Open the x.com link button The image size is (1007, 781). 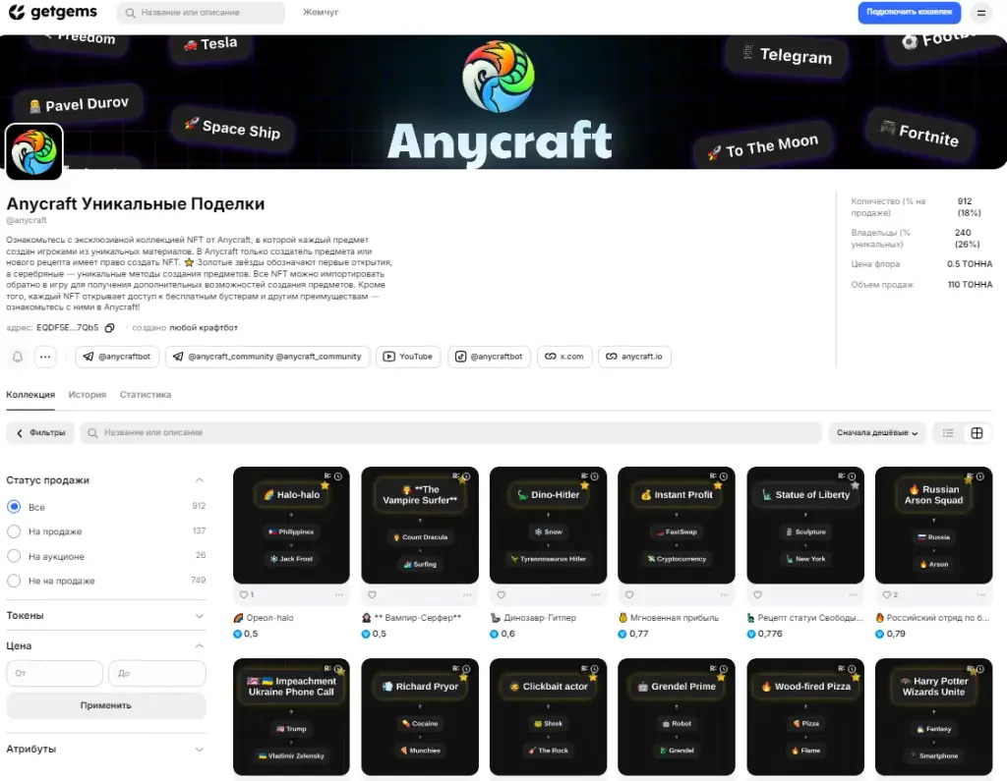pyautogui.click(x=564, y=357)
